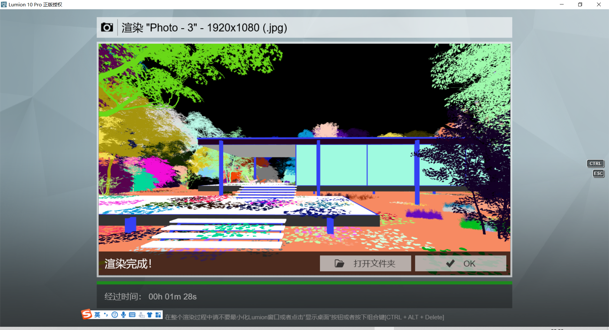Viewport: 609px width, 330px height.
Task: Toggle punctuation mode in Sogou toolbar
Action: pyautogui.click(x=106, y=315)
